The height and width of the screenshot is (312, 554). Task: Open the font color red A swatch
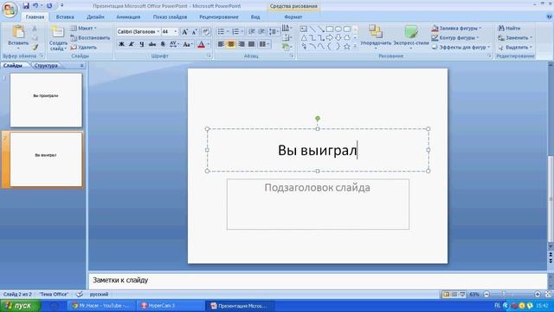(x=201, y=44)
